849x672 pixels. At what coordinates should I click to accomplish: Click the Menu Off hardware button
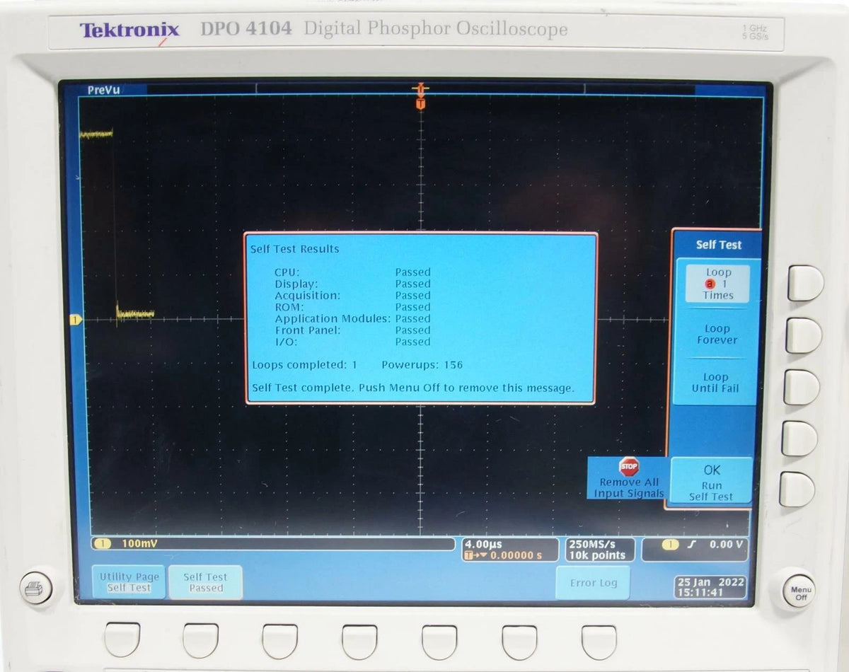[x=801, y=592]
